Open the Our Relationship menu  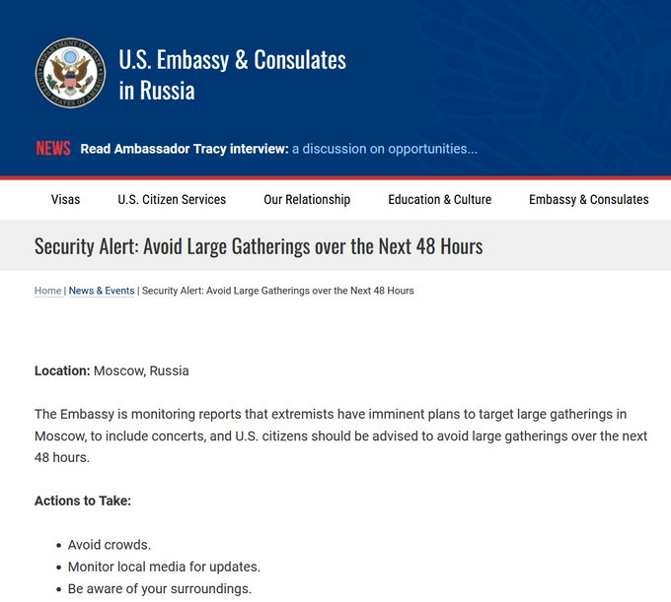point(307,199)
